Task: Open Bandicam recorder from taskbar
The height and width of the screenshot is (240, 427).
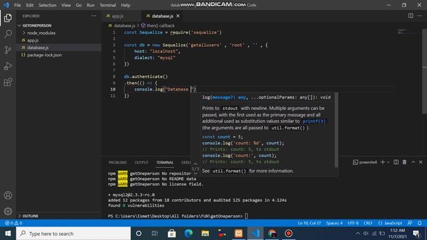Action: coord(288,233)
